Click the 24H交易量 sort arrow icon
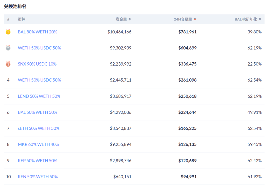This screenshot has width=270, height=185. (x=195, y=19)
